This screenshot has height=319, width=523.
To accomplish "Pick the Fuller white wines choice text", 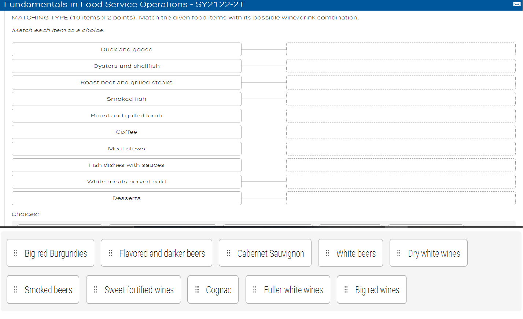I will [x=293, y=290].
